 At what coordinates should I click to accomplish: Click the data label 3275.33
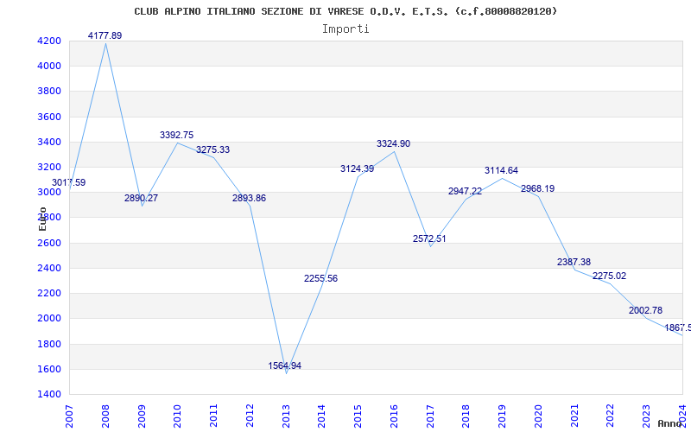212,149
